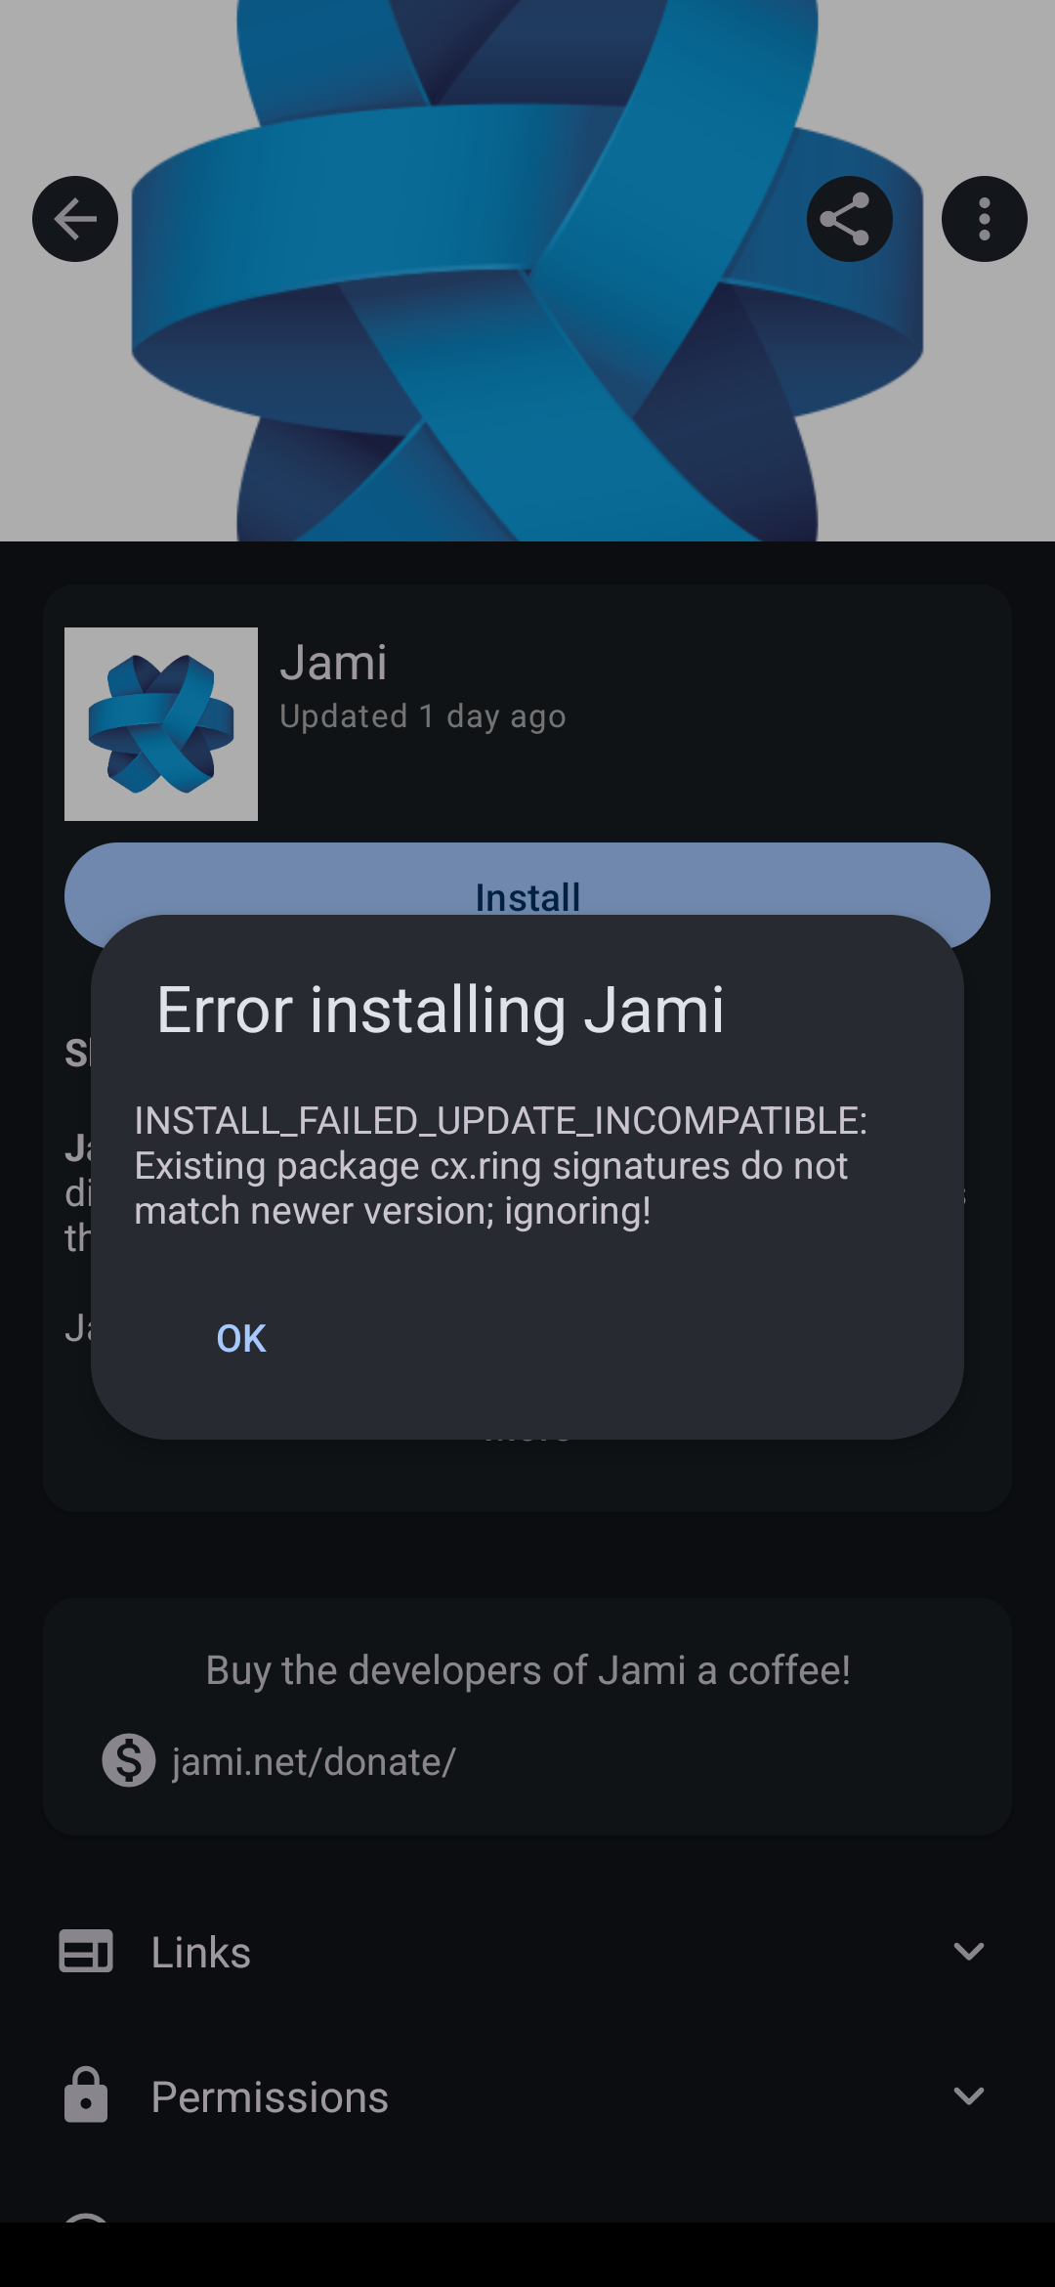1055x2287 pixels.
Task: Tap the dollar sign donate icon
Action: click(x=129, y=1760)
